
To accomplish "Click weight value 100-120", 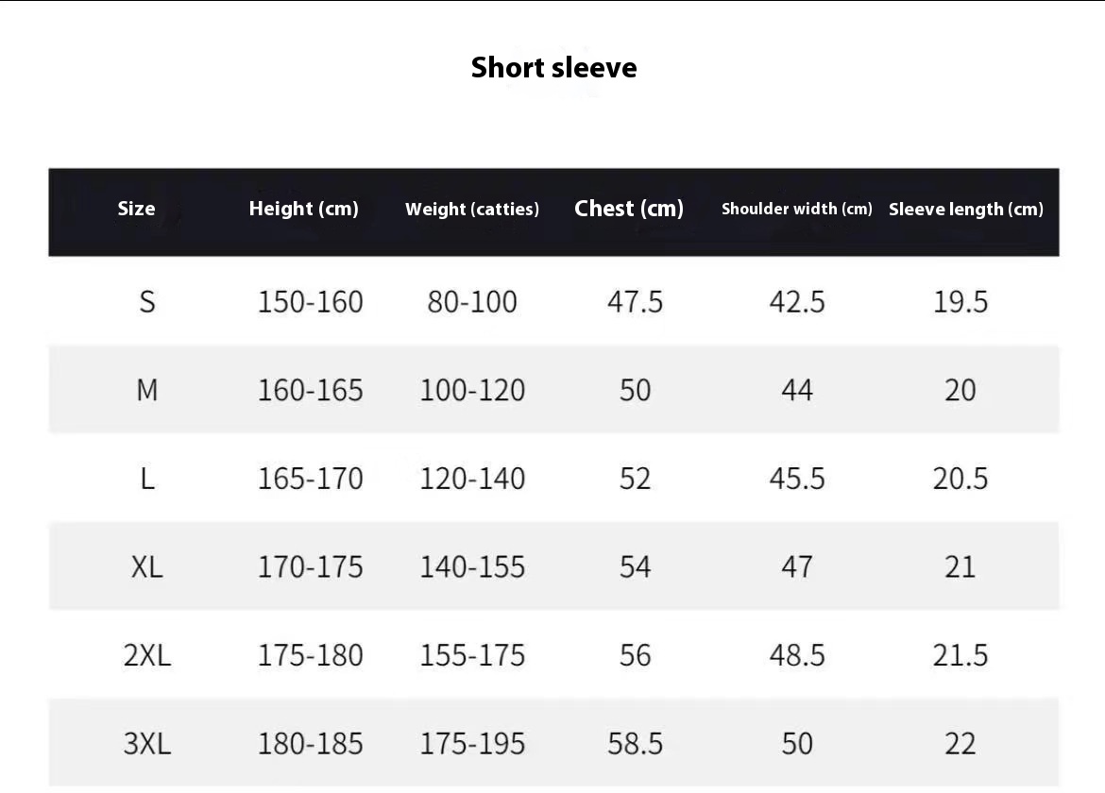I will point(473,390).
